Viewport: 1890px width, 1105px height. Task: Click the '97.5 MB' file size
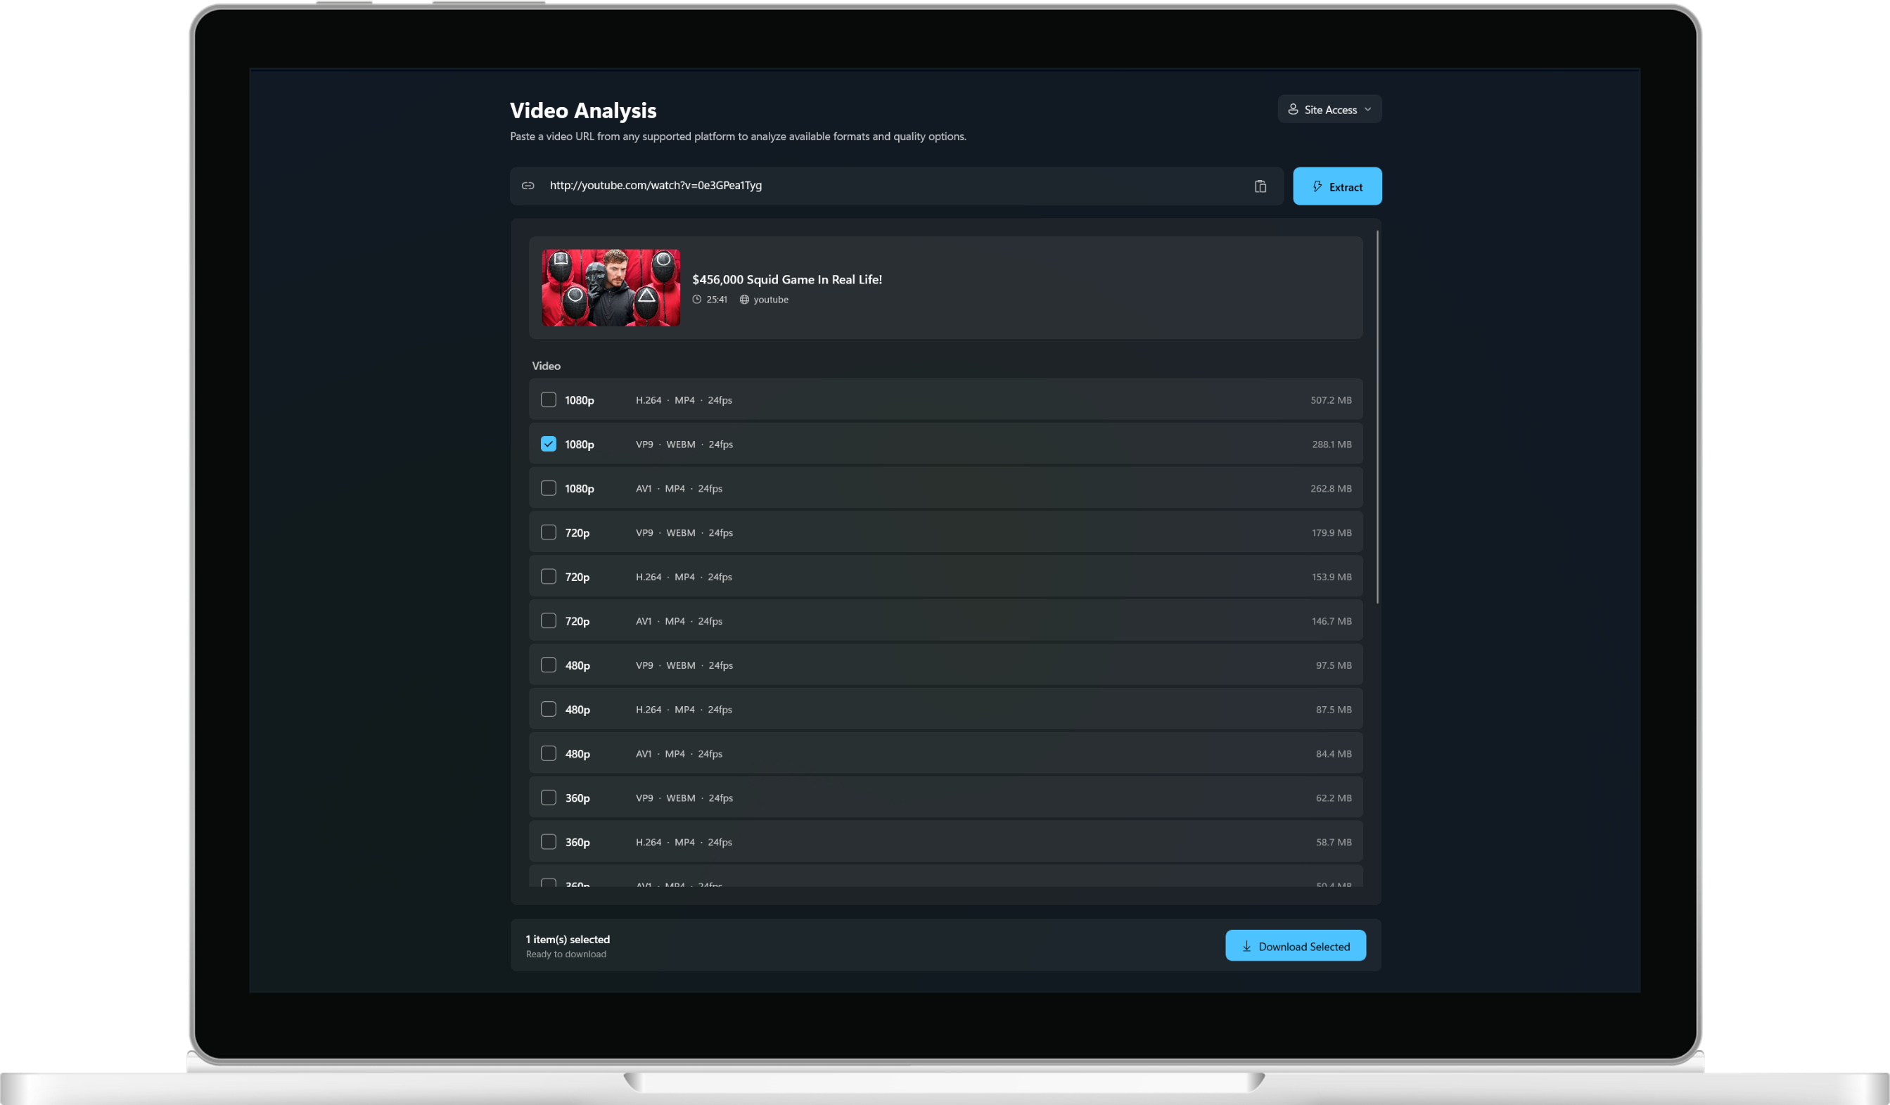(1334, 665)
